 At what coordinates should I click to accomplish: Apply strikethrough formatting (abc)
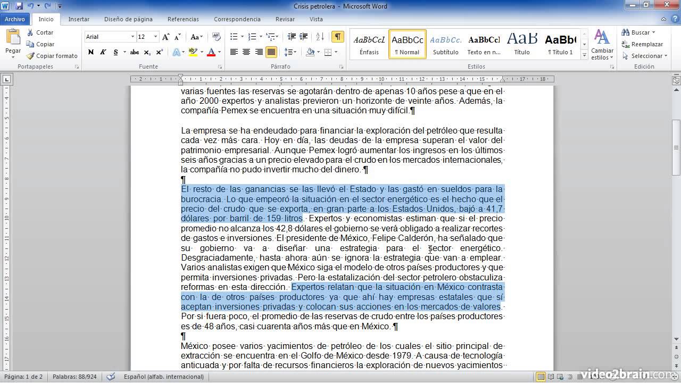[x=135, y=52]
